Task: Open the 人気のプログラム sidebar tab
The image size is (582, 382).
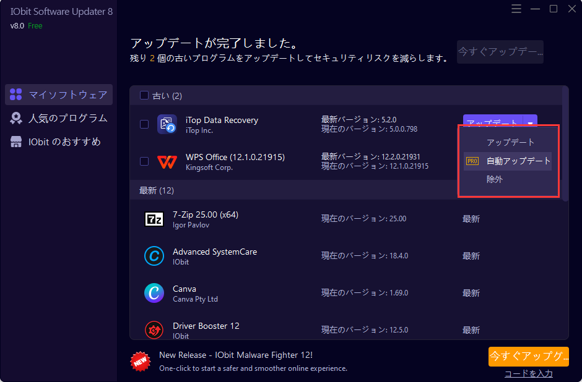Action: pyautogui.click(x=59, y=118)
